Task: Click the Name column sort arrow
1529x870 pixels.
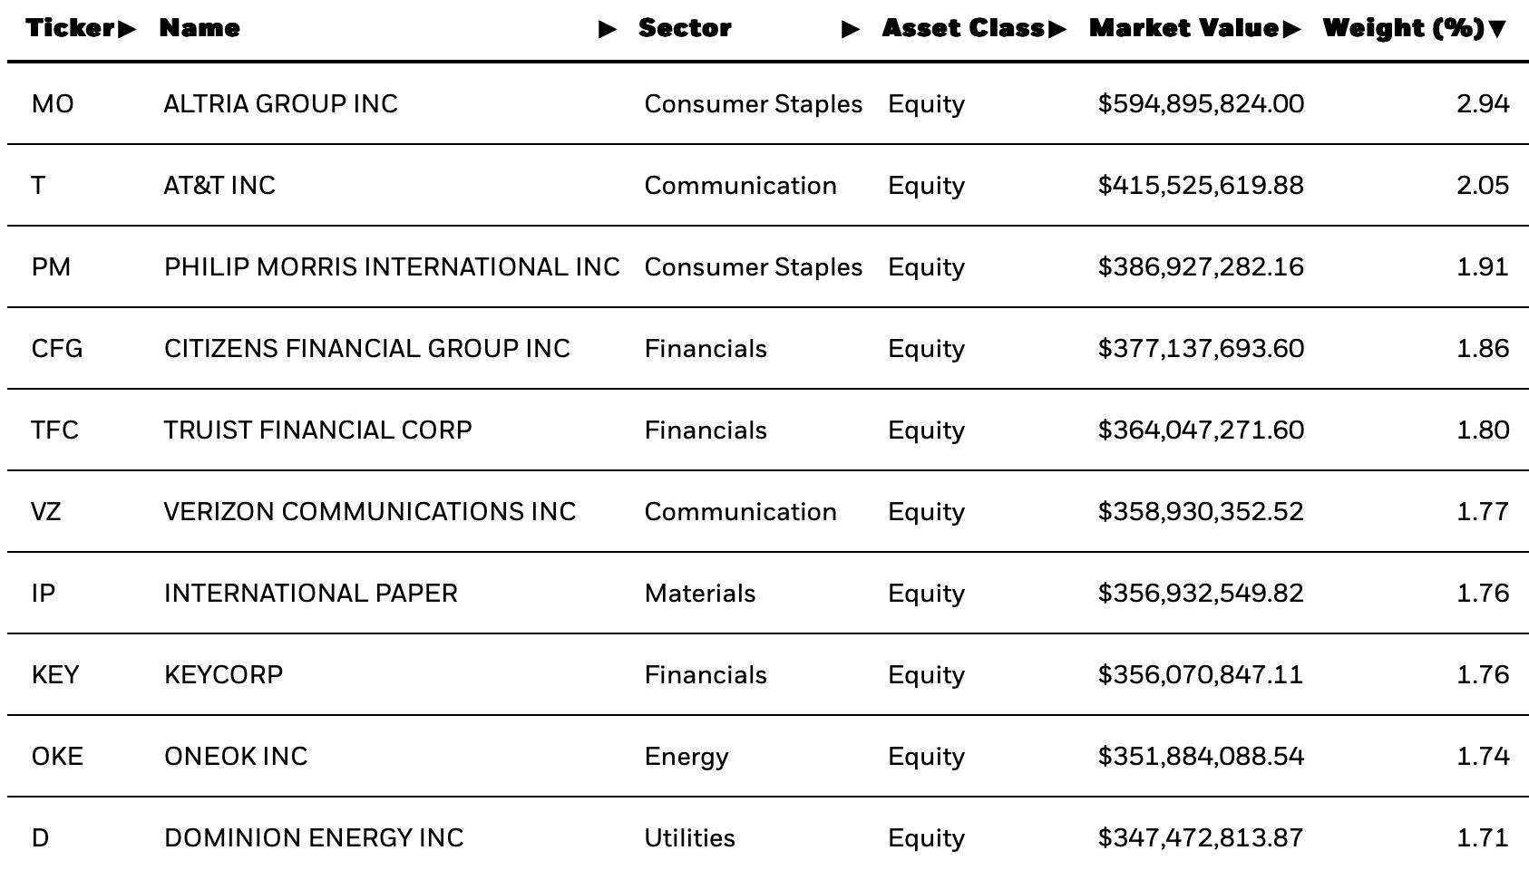Action: point(608,29)
